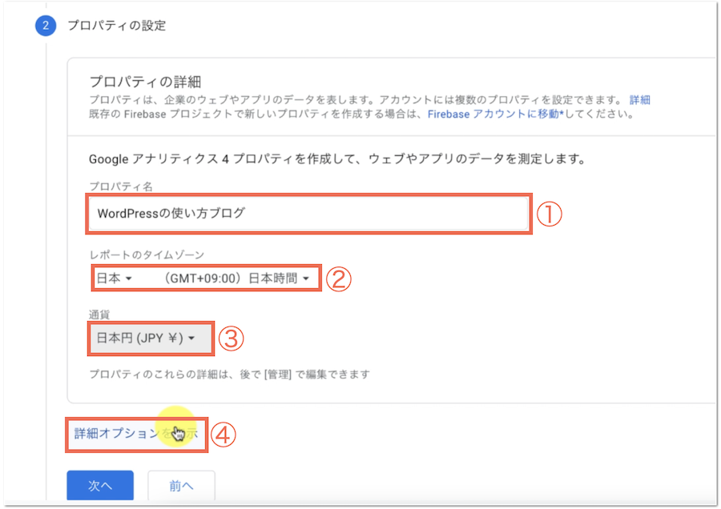Click the プロパティの詳細 section title
The height and width of the screenshot is (509, 721).
click(144, 82)
